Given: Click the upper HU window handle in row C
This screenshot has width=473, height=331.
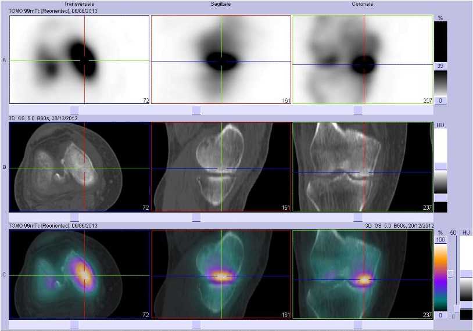Looking at the screenshot, I should coord(467,274).
